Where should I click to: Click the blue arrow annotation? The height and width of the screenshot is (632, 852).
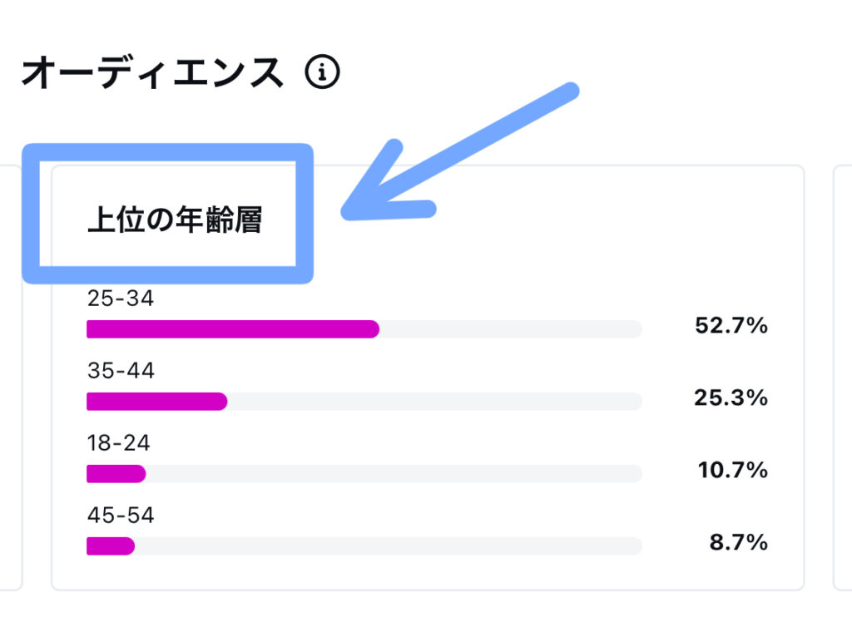pos(459,152)
